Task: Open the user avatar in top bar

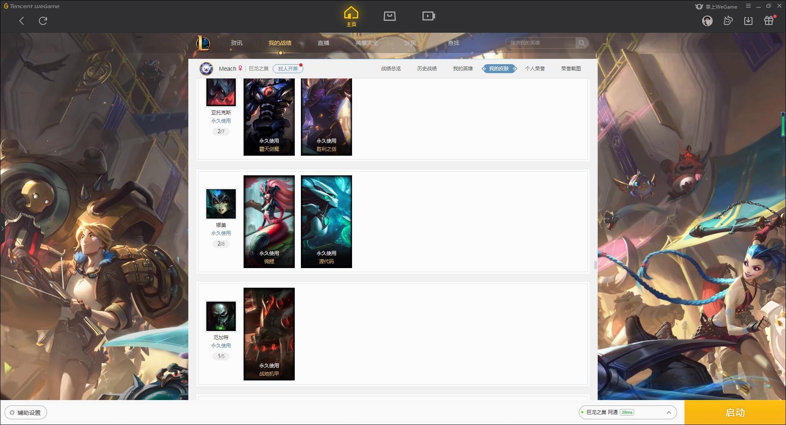Action: pyautogui.click(x=707, y=21)
